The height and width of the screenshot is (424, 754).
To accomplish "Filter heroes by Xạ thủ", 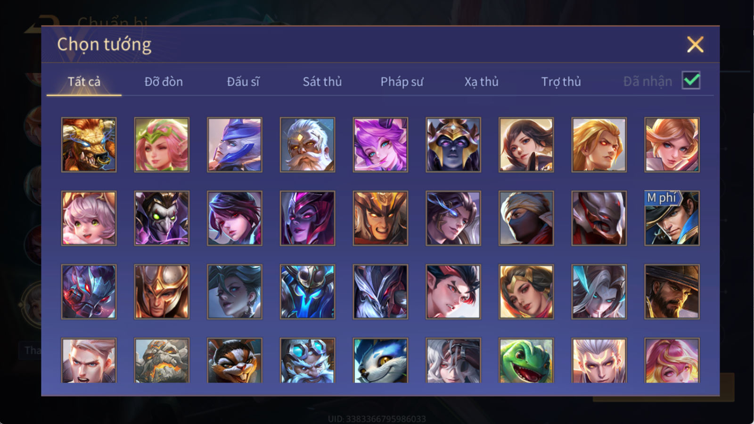I will [481, 82].
